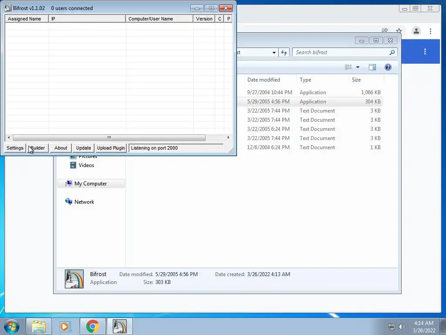Click the C column header in Bifrost
The height and width of the screenshot is (335, 446).
point(220,19)
